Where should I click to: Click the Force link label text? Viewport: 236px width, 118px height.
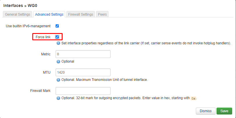pyautogui.click(x=43, y=37)
